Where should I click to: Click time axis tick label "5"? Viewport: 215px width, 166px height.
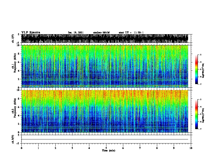106,148
